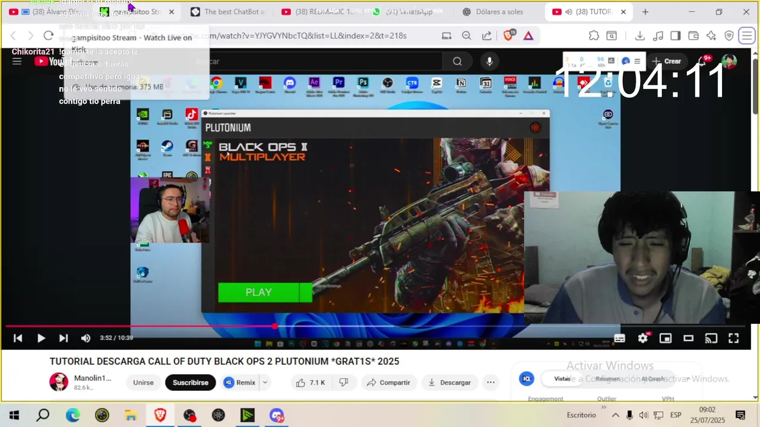Select vidIQ Resumen tab
The width and height of the screenshot is (760, 427).
tap(607, 378)
